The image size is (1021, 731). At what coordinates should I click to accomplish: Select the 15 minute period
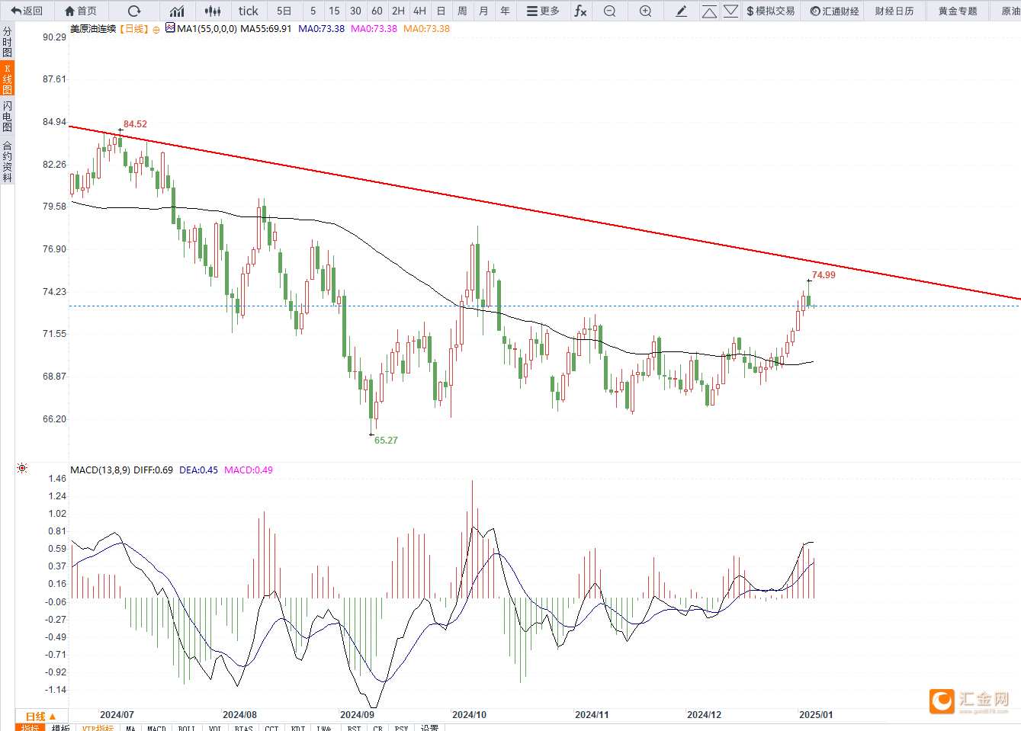coord(334,11)
